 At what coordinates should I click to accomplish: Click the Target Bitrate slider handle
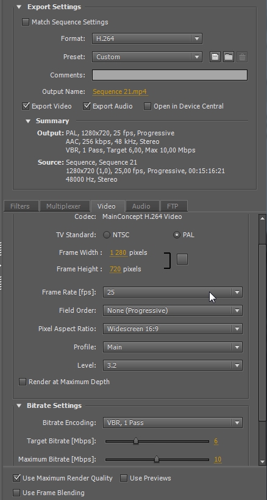tap(136, 441)
